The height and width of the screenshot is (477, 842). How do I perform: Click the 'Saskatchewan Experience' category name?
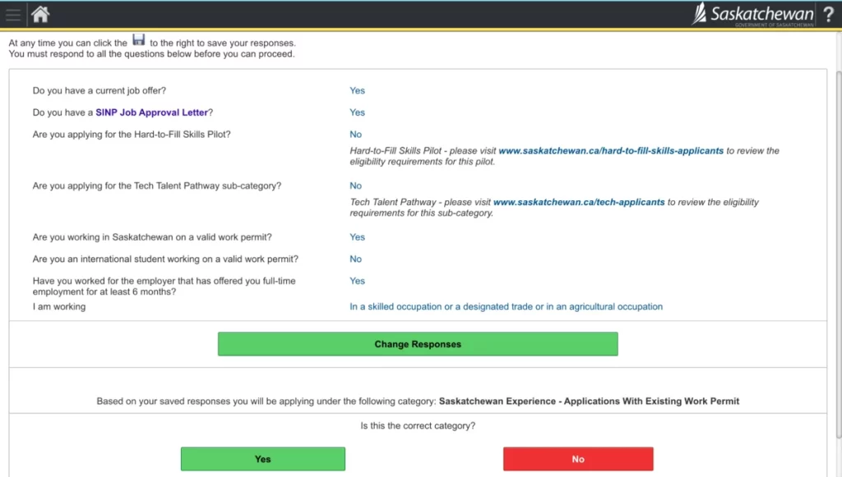(589, 401)
